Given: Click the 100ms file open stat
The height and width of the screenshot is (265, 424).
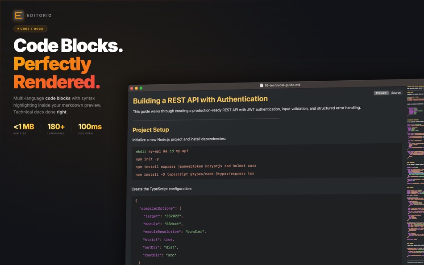Looking at the screenshot, I should tap(90, 129).
